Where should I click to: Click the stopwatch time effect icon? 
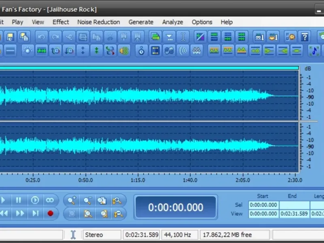[141, 51]
